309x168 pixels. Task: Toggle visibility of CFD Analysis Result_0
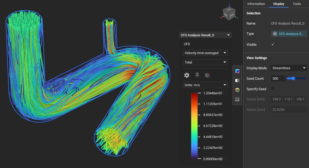coord(273,44)
